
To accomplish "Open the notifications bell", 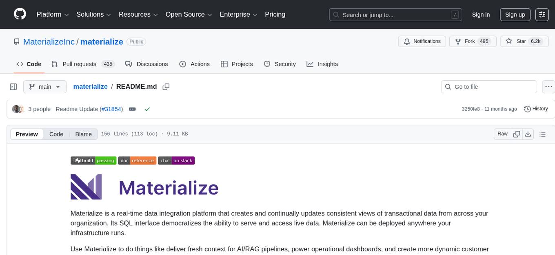I will pyautogui.click(x=422, y=41).
